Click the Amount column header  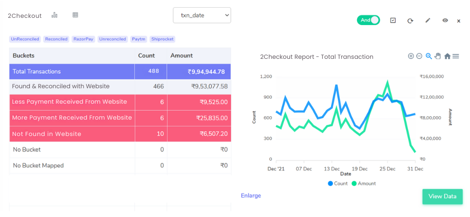coord(199,55)
